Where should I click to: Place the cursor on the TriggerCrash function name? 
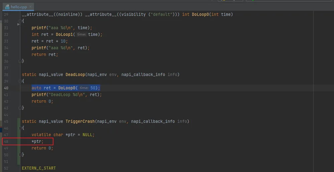click(80, 121)
